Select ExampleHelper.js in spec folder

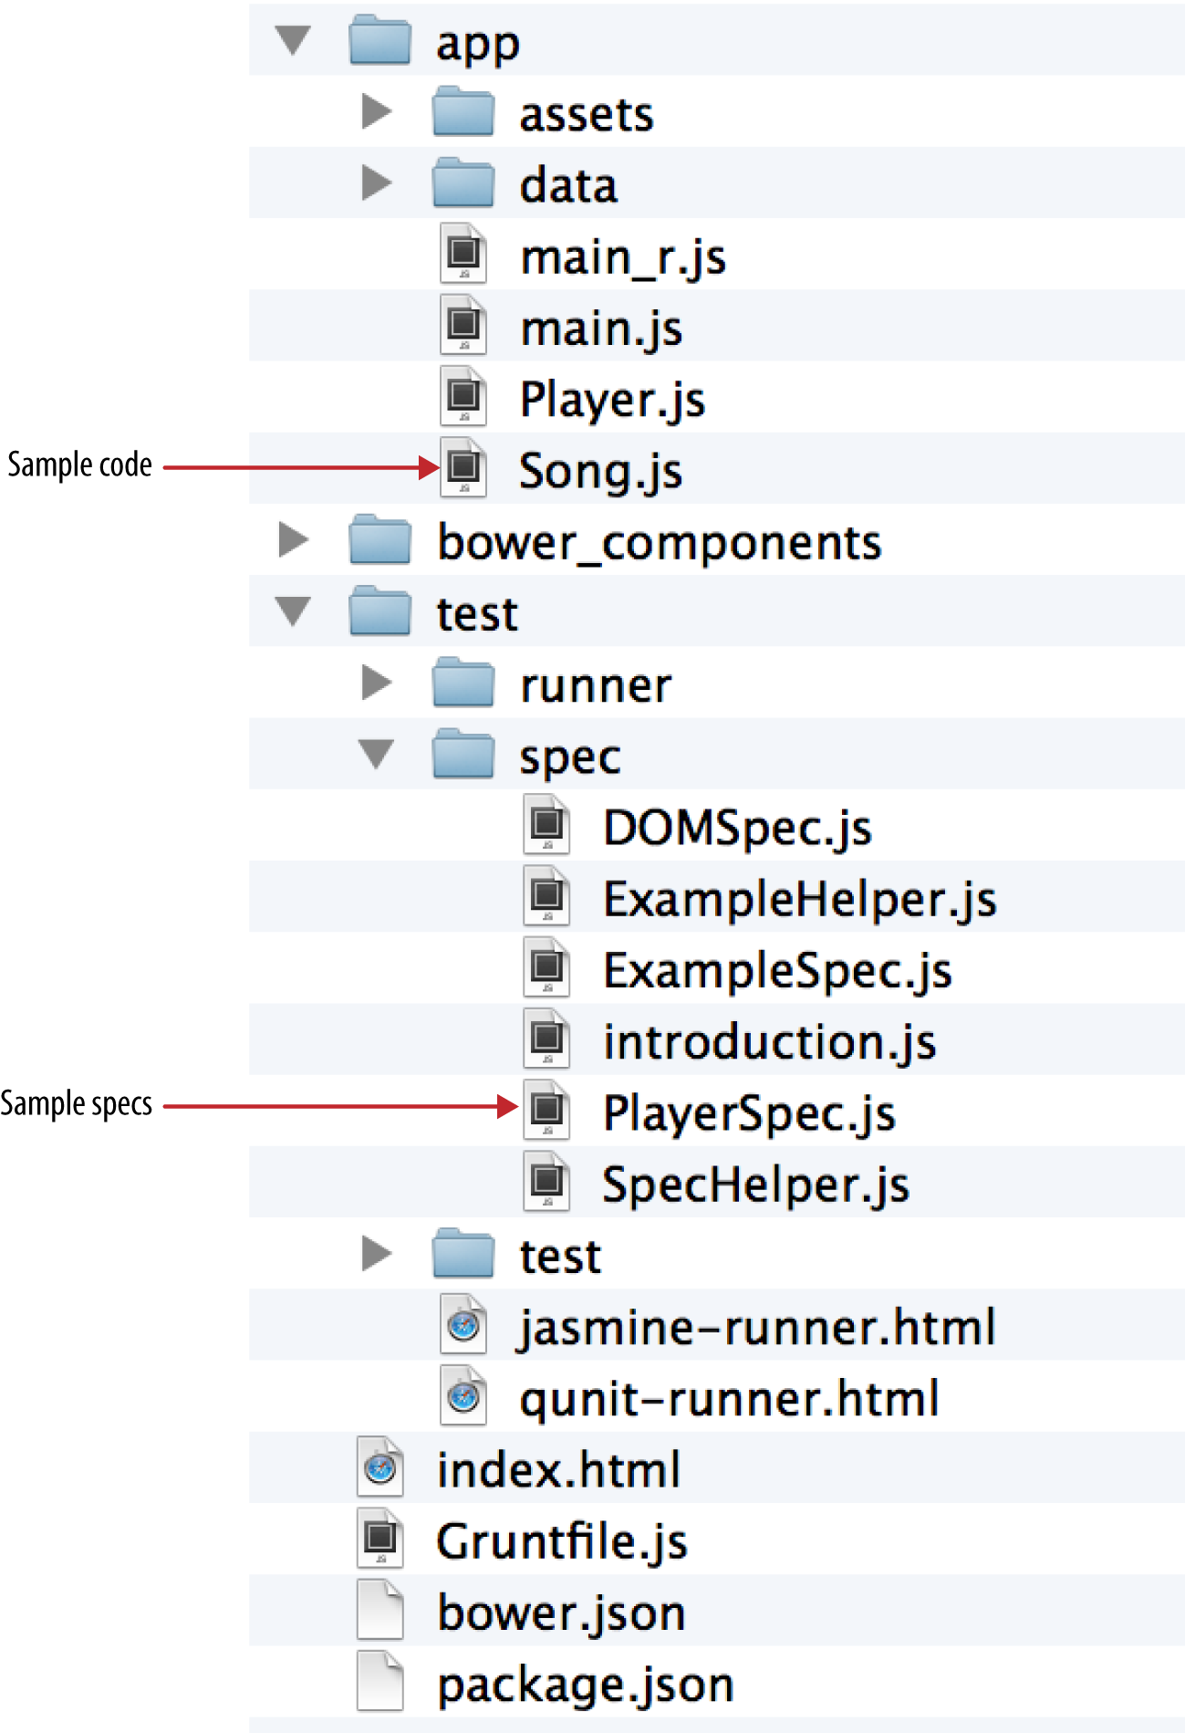click(799, 899)
